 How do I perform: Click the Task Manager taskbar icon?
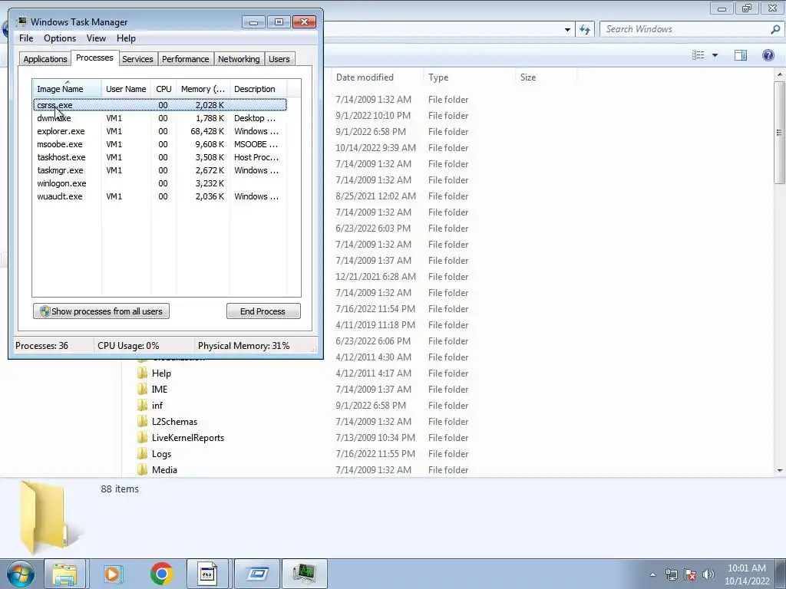coord(305,574)
